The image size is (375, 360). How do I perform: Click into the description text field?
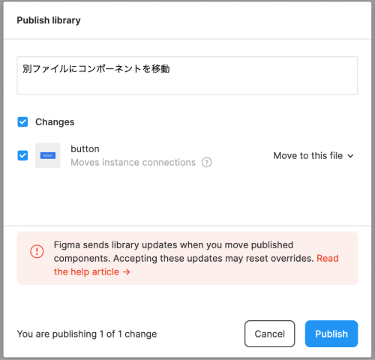click(187, 76)
